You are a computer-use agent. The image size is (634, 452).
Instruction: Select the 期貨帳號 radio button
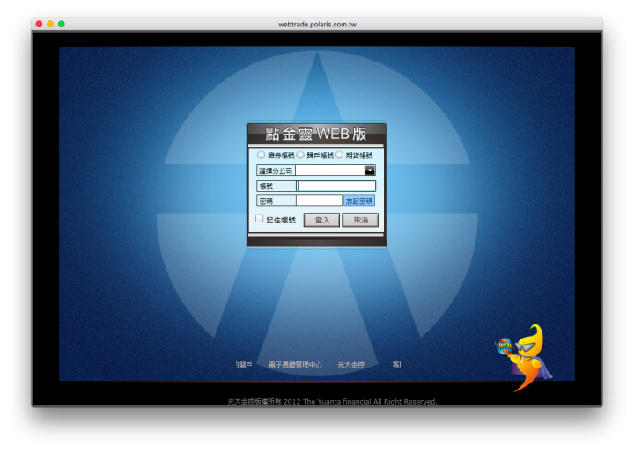339,155
